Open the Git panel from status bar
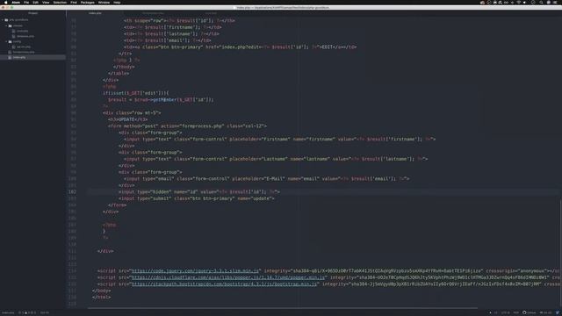The image size is (562, 316). click(546, 312)
